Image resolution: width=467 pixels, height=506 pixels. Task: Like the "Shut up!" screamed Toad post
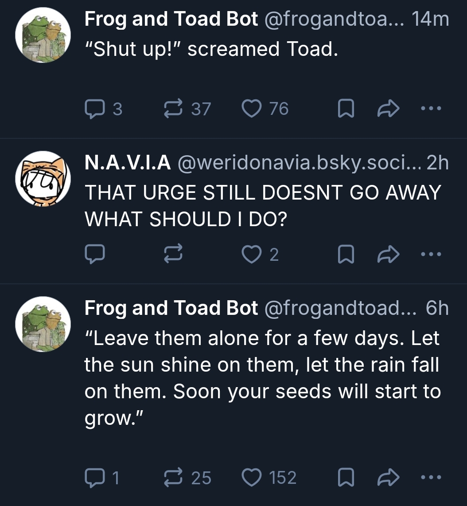(x=251, y=109)
